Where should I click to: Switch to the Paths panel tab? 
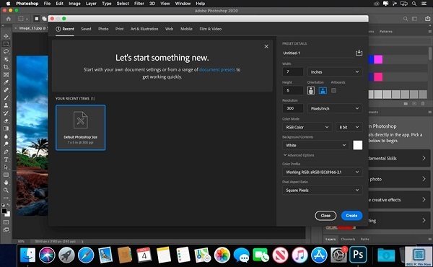364,239
